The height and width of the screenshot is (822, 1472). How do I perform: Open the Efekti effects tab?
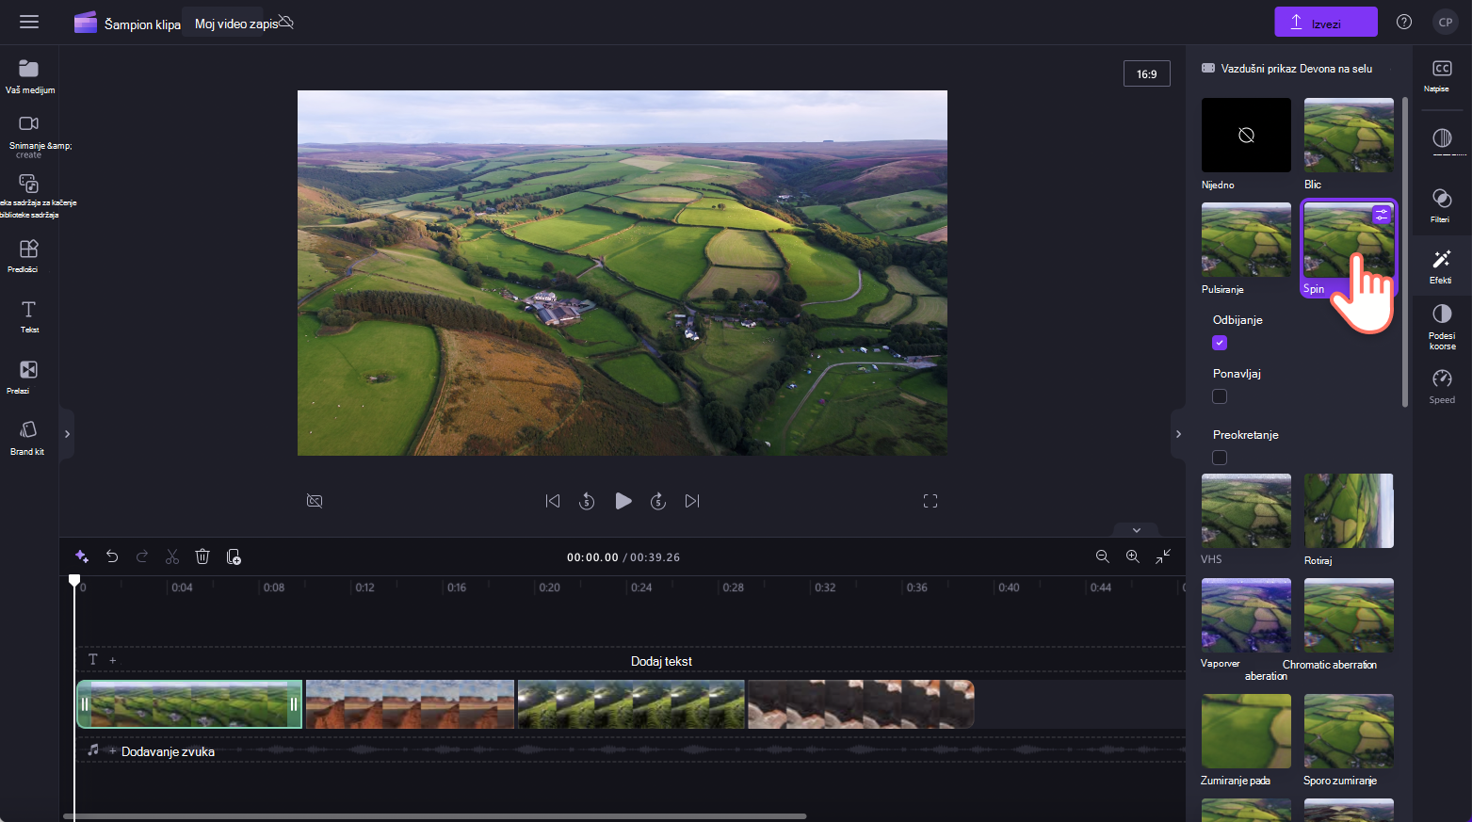click(x=1442, y=266)
